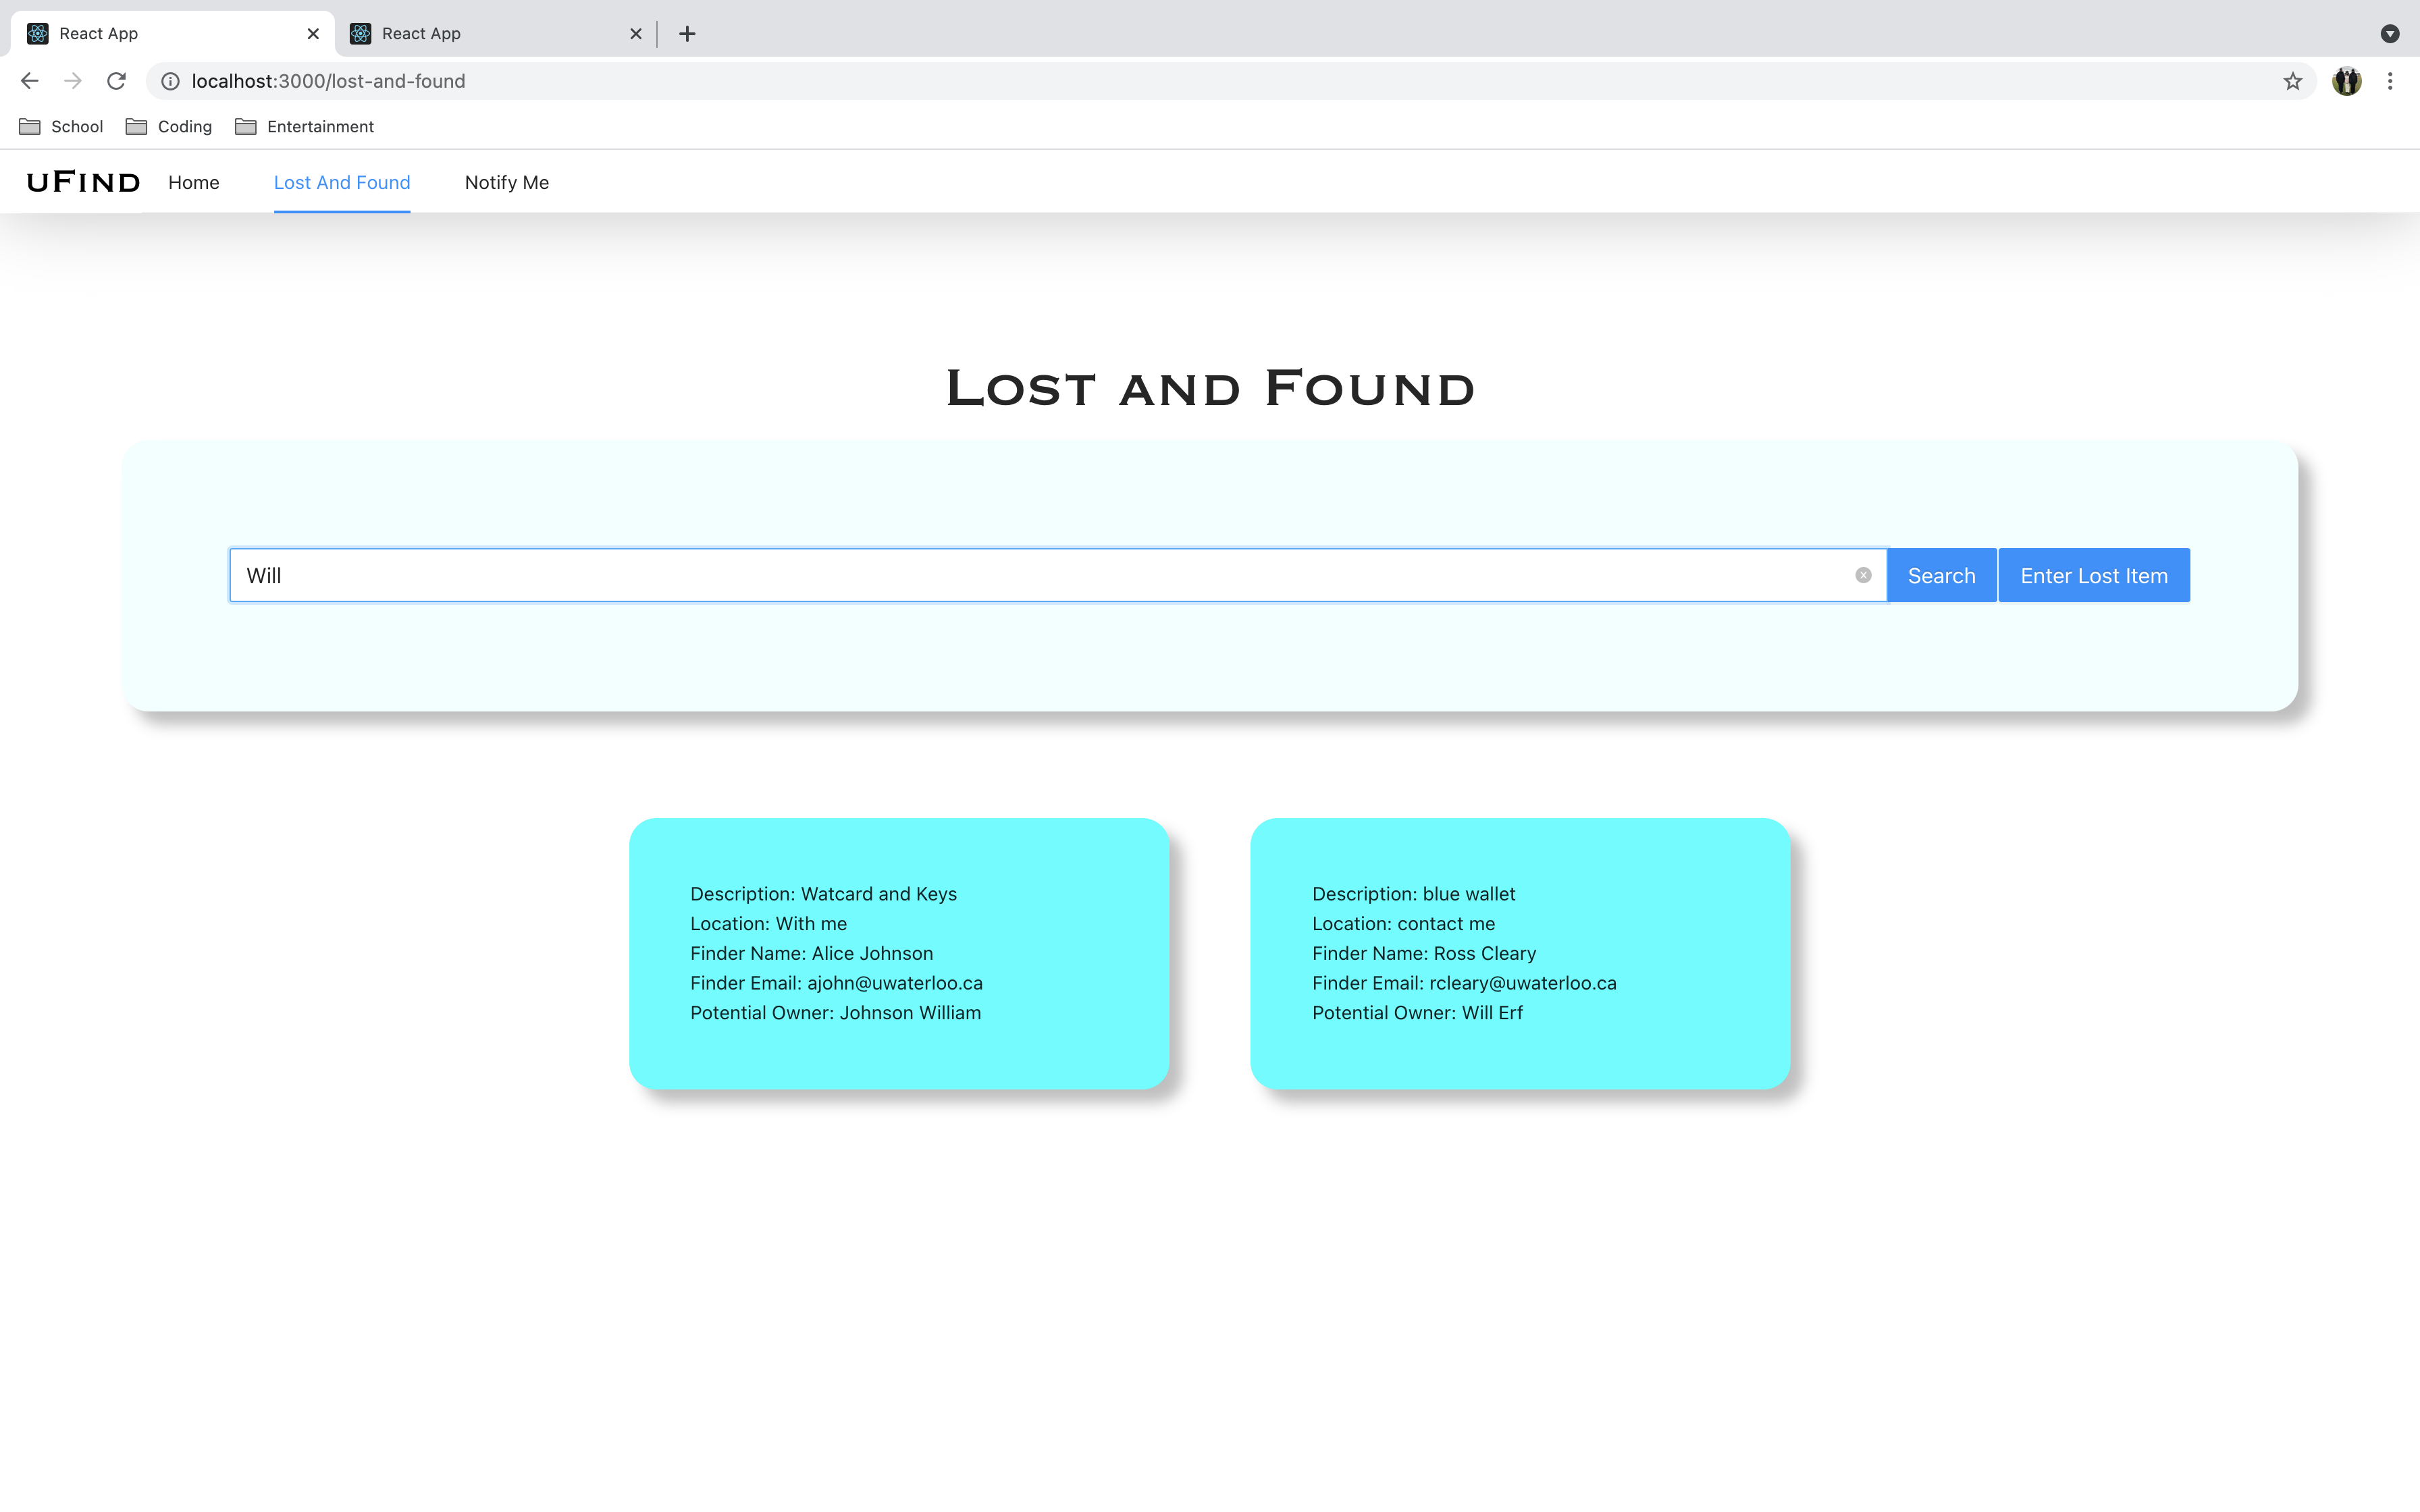Screen dimensions: 2420x1512
Task: Clear the search field with the X icon
Action: click(x=1862, y=575)
